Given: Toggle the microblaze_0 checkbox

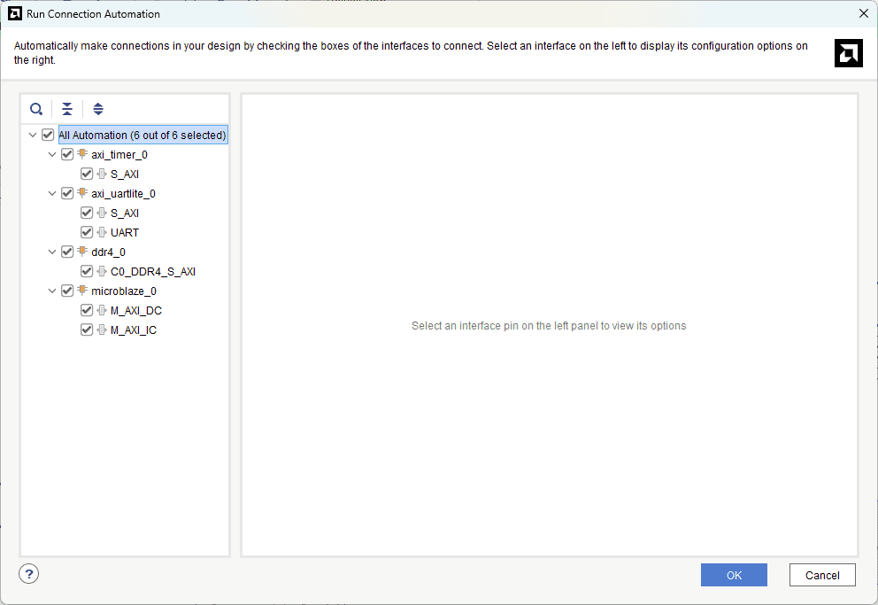Looking at the screenshot, I should (67, 291).
